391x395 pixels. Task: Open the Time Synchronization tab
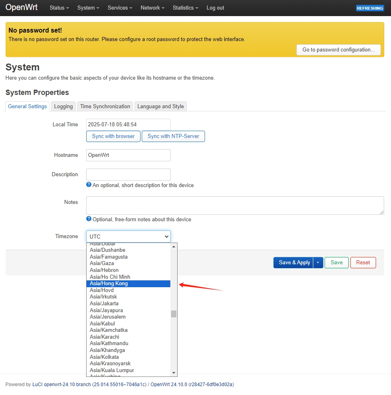(x=105, y=106)
